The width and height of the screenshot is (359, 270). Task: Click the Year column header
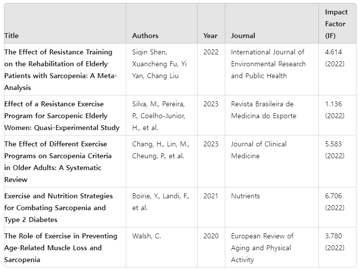(x=210, y=36)
